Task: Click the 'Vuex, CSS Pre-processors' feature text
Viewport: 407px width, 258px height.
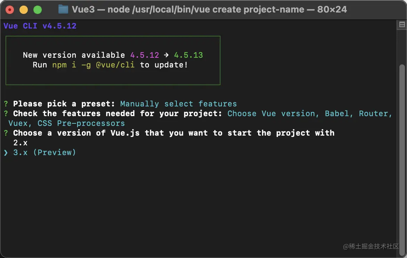Action: coord(66,123)
